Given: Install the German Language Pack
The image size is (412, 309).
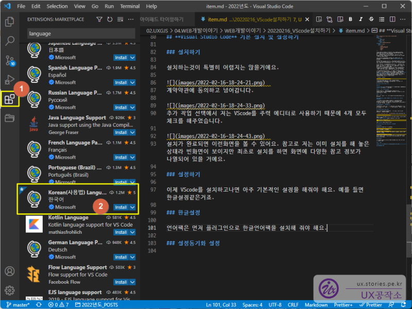Looking at the screenshot, I should click(121, 257).
